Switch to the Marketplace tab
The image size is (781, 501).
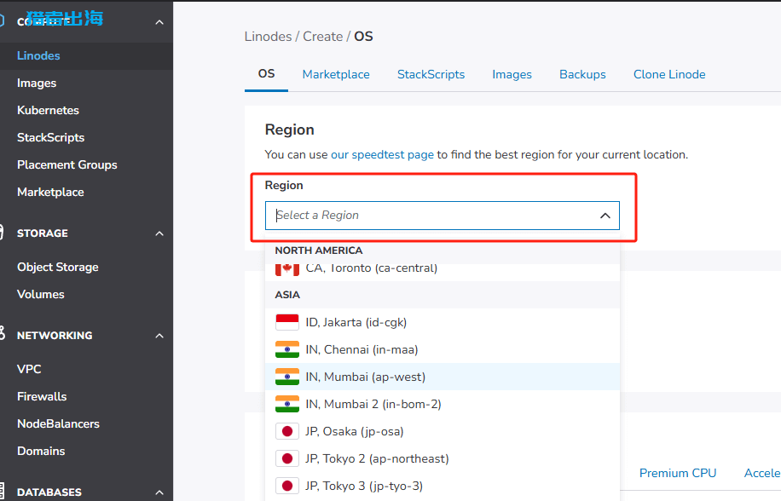pos(336,74)
